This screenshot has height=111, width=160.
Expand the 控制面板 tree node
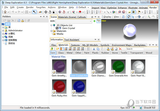coord(3,40)
